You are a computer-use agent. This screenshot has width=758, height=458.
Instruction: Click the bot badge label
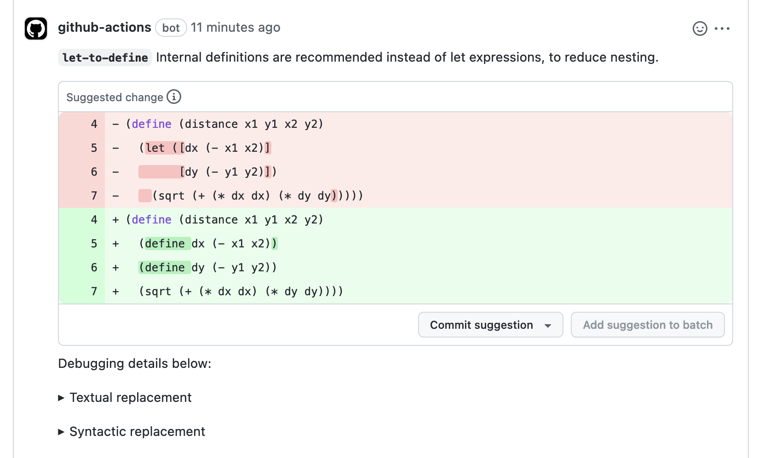pos(171,28)
